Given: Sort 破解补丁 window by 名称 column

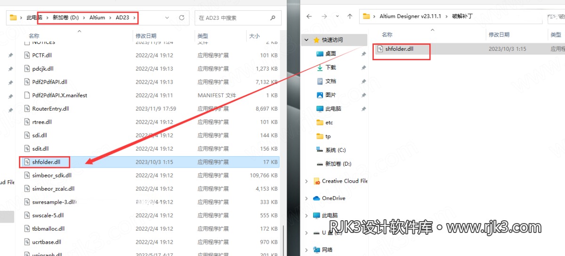Looking at the screenshot, I should click(x=387, y=35).
